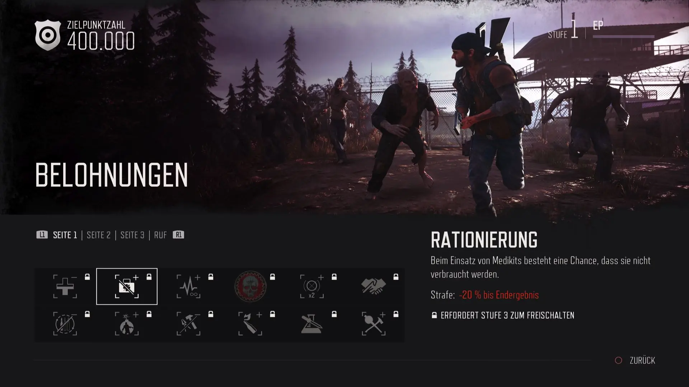Switch to the Seite 1 tab
The height and width of the screenshot is (387, 689).
pos(65,235)
